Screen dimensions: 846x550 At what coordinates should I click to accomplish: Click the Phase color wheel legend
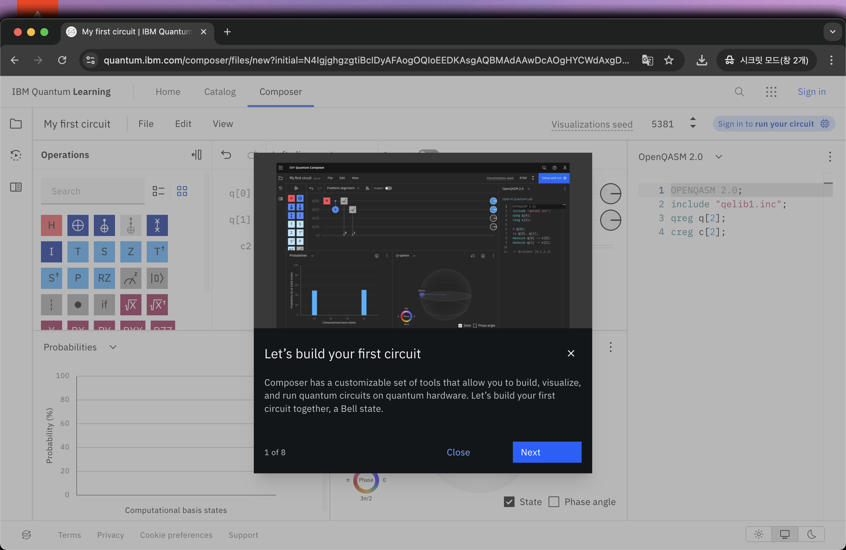[x=366, y=480]
